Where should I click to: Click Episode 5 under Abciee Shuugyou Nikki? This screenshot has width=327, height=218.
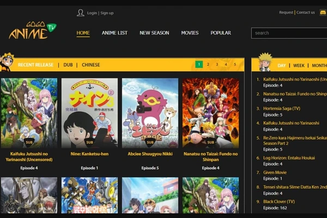point(150,168)
